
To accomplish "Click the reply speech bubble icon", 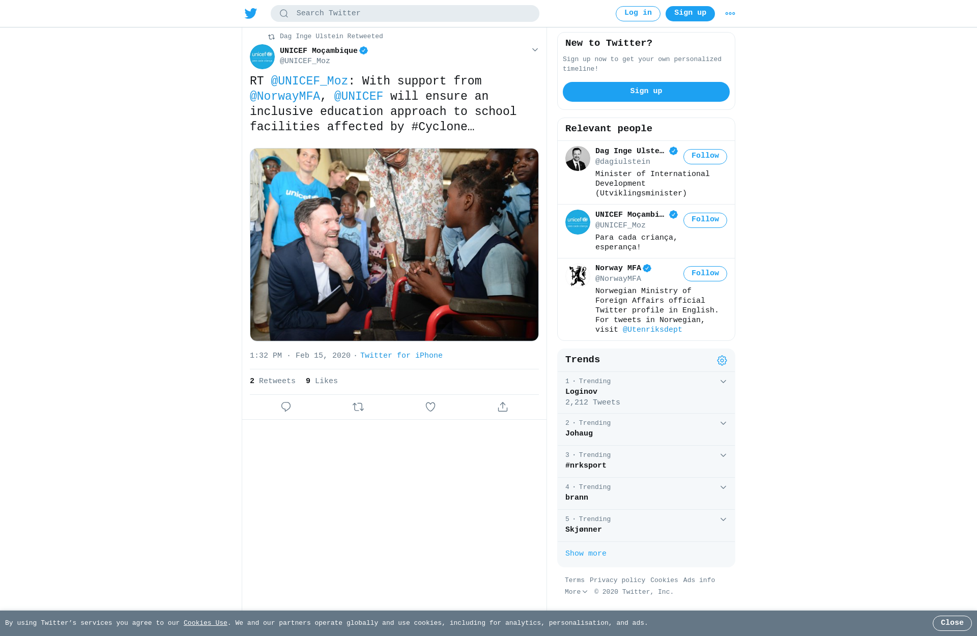I will [x=286, y=407].
